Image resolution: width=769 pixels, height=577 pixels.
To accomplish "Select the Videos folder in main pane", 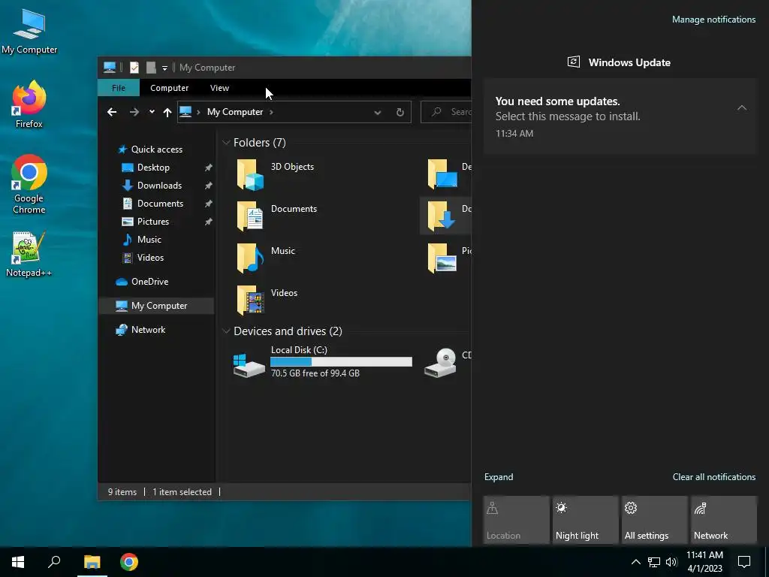I will [x=268, y=300].
